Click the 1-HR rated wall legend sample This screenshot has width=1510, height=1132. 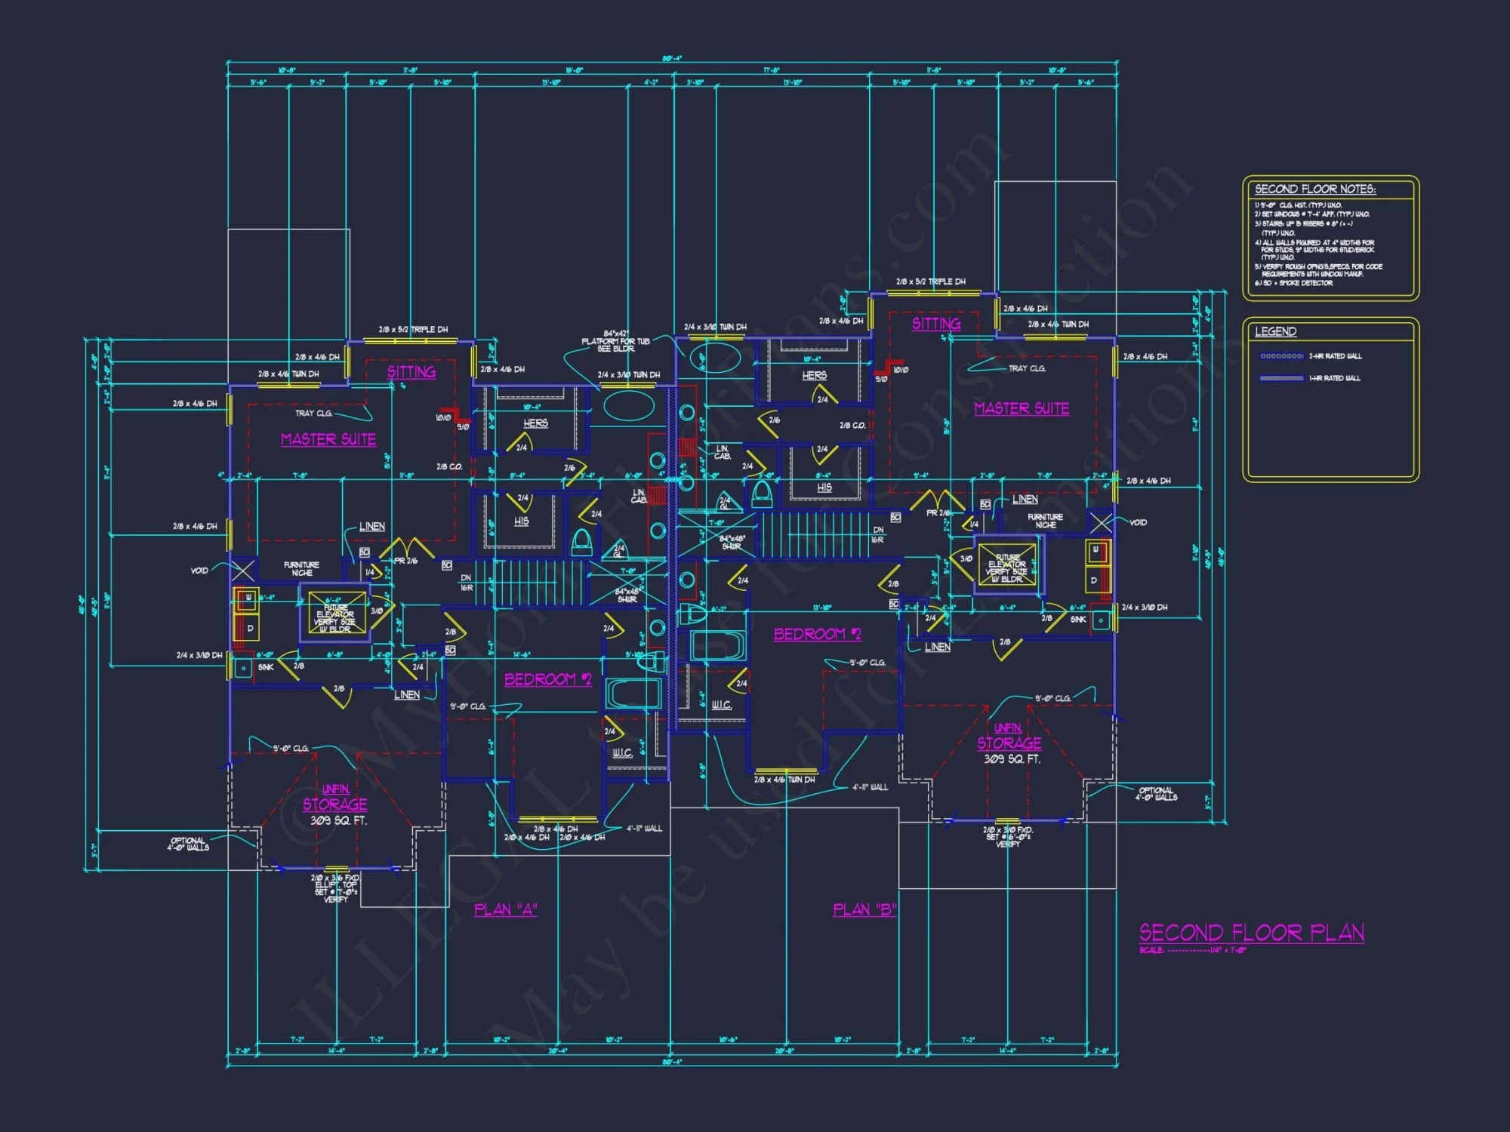pos(1281,378)
